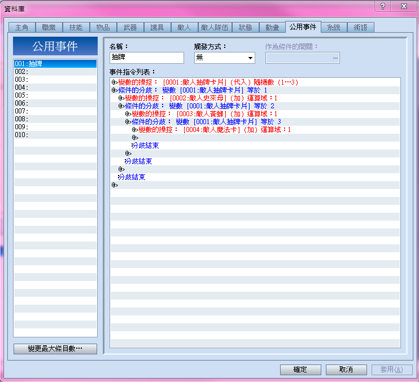
Task: Click the 變更最大條目數 button
Action: coord(55,349)
